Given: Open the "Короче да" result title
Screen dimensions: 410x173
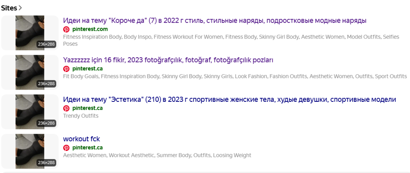Looking at the screenshot, I should point(215,20).
